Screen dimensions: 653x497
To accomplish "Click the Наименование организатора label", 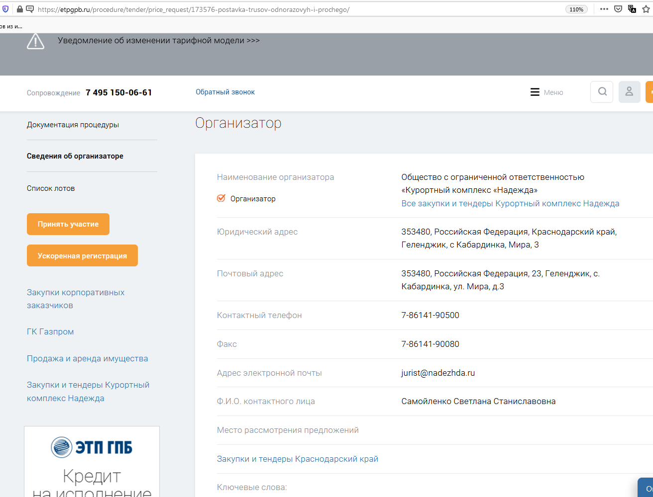I will tap(275, 177).
